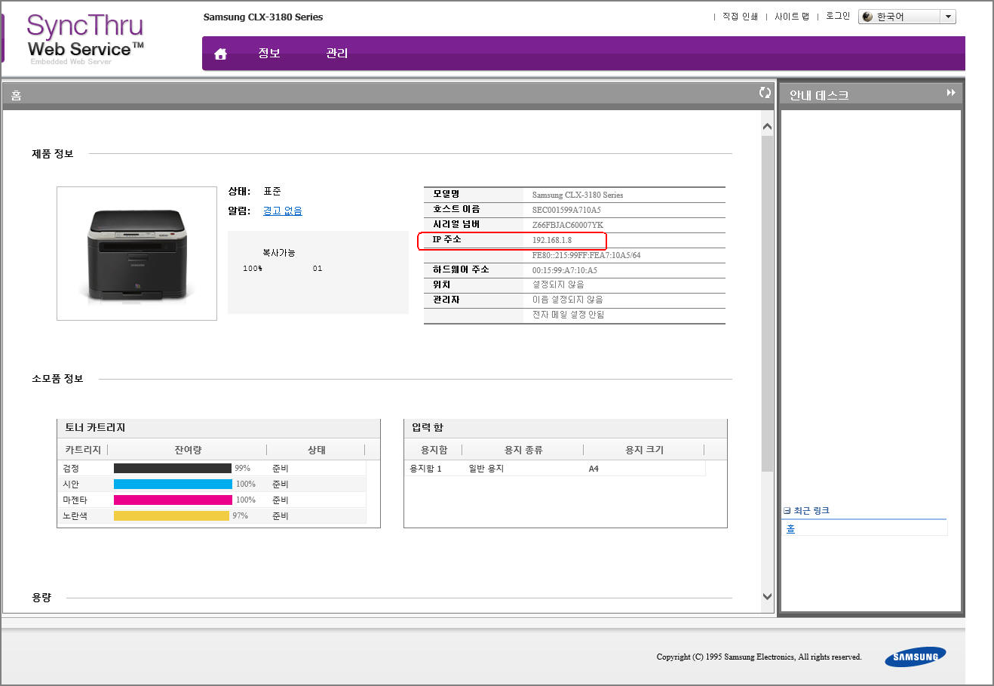The width and height of the screenshot is (994, 686).
Task: Select the IPv6 address FE80::215:99FF:FEA7:10A5/64
Action: point(586,255)
